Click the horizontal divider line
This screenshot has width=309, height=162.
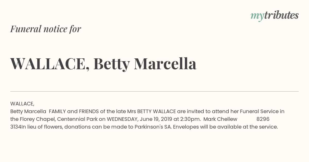(x=154, y=91)
